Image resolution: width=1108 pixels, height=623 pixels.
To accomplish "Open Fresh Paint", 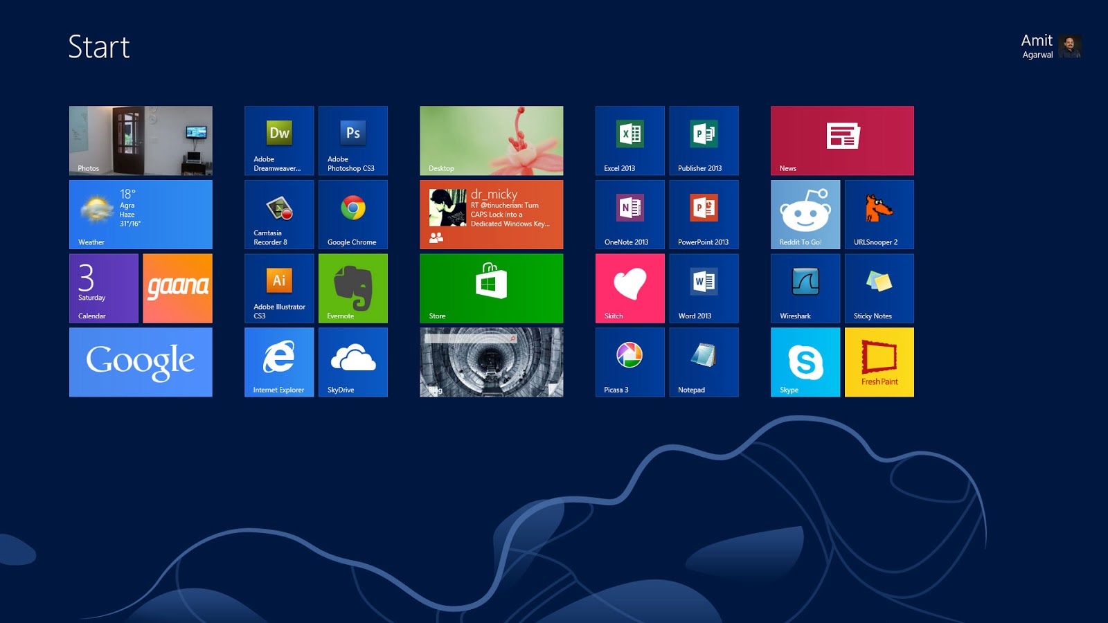I will [879, 362].
